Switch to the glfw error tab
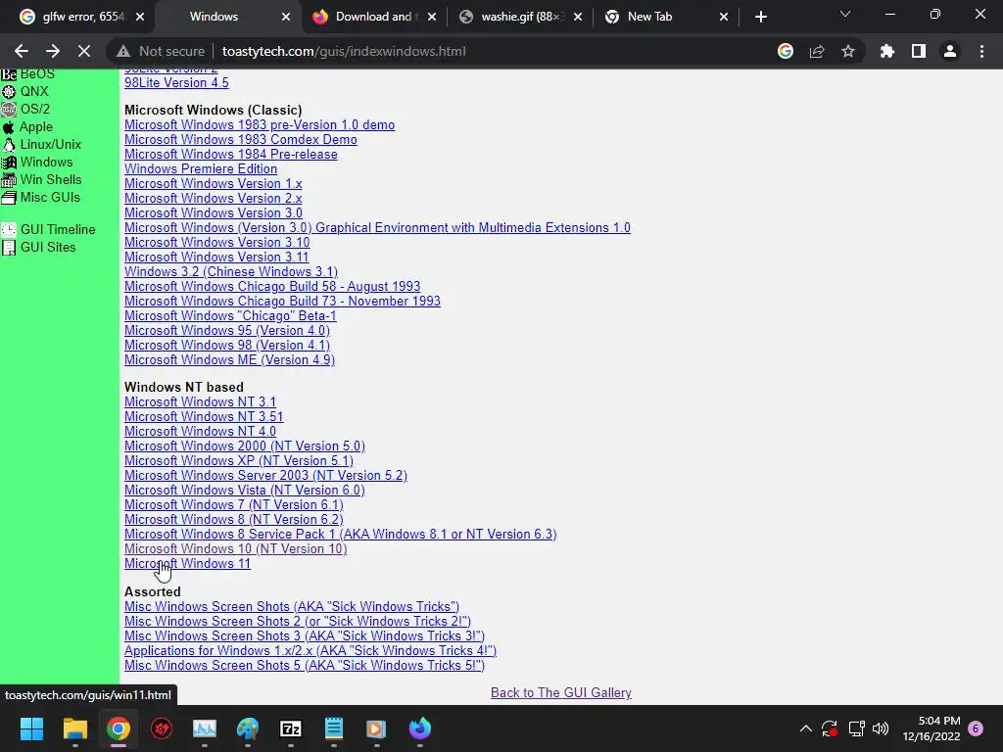This screenshot has width=1003, height=752. [76, 17]
